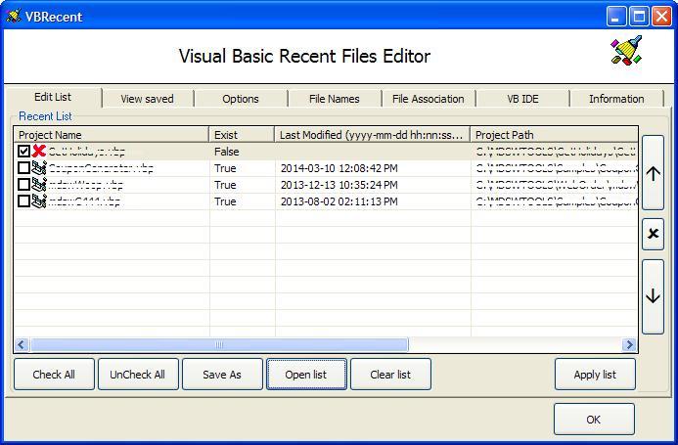Click the scroll left arrow
Viewport: 678px width, 445px height.
tap(22, 344)
